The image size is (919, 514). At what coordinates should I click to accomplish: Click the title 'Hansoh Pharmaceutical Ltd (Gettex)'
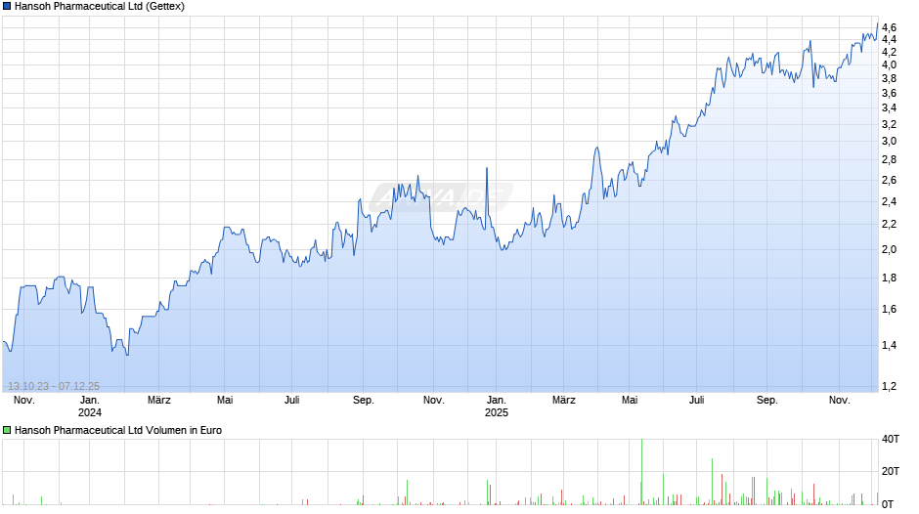coord(100,7)
